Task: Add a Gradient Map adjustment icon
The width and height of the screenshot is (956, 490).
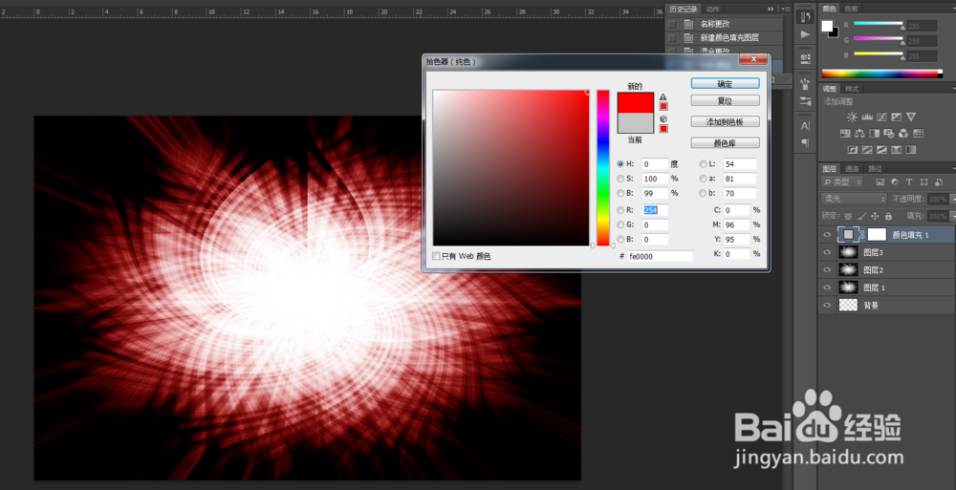Action: [911, 149]
